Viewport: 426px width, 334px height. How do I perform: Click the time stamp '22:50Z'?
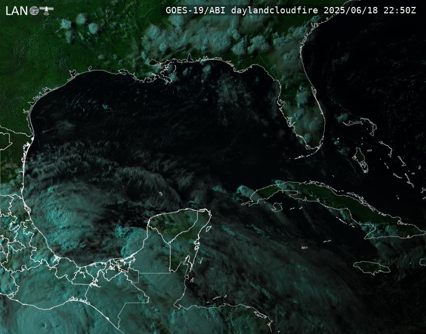(x=400, y=10)
